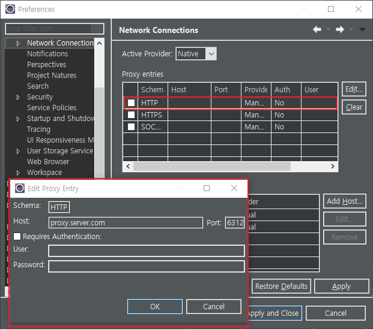The image size is (373, 329).
Task: Open the Active Provider Native combo box
Action: point(196,54)
